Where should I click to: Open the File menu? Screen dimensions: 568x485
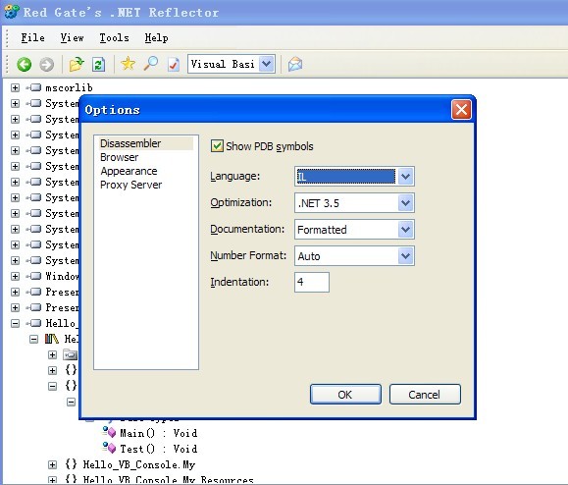click(x=32, y=37)
